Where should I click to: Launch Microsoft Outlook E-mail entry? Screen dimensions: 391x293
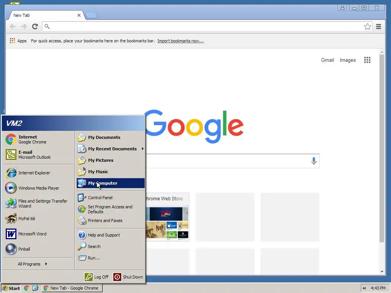pyautogui.click(x=39, y=155)
